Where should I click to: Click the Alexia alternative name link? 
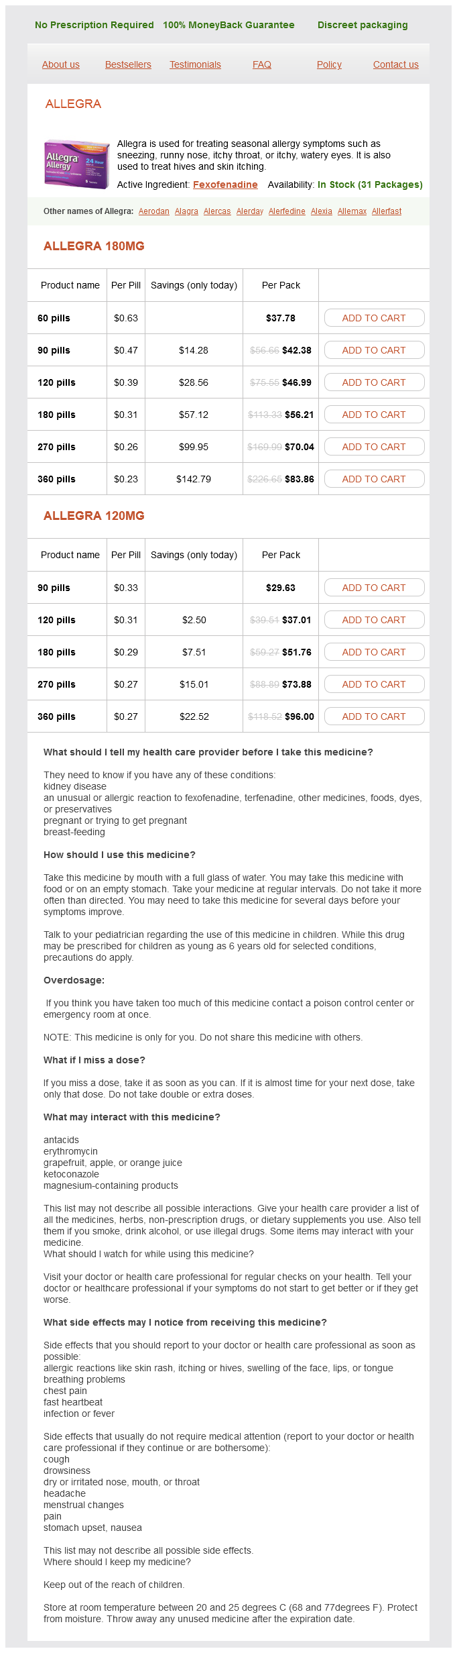pyautogui.click(x=322, y=211)
